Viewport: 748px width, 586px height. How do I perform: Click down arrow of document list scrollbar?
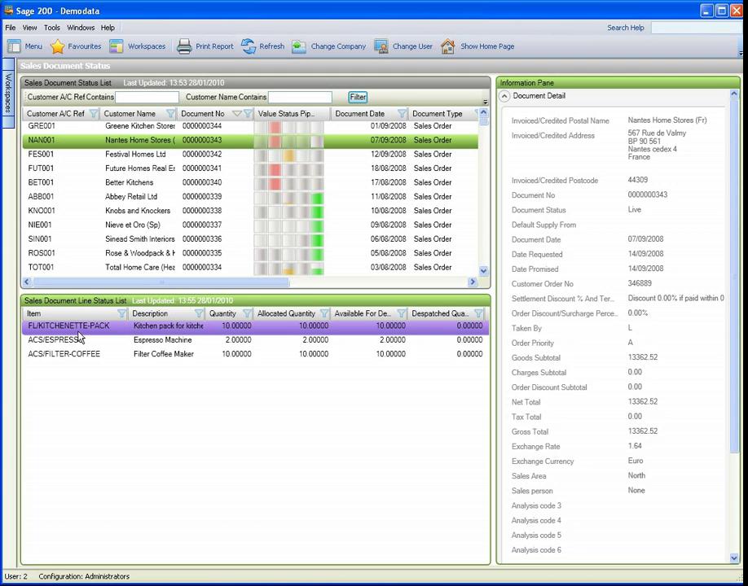click(483, 271)
